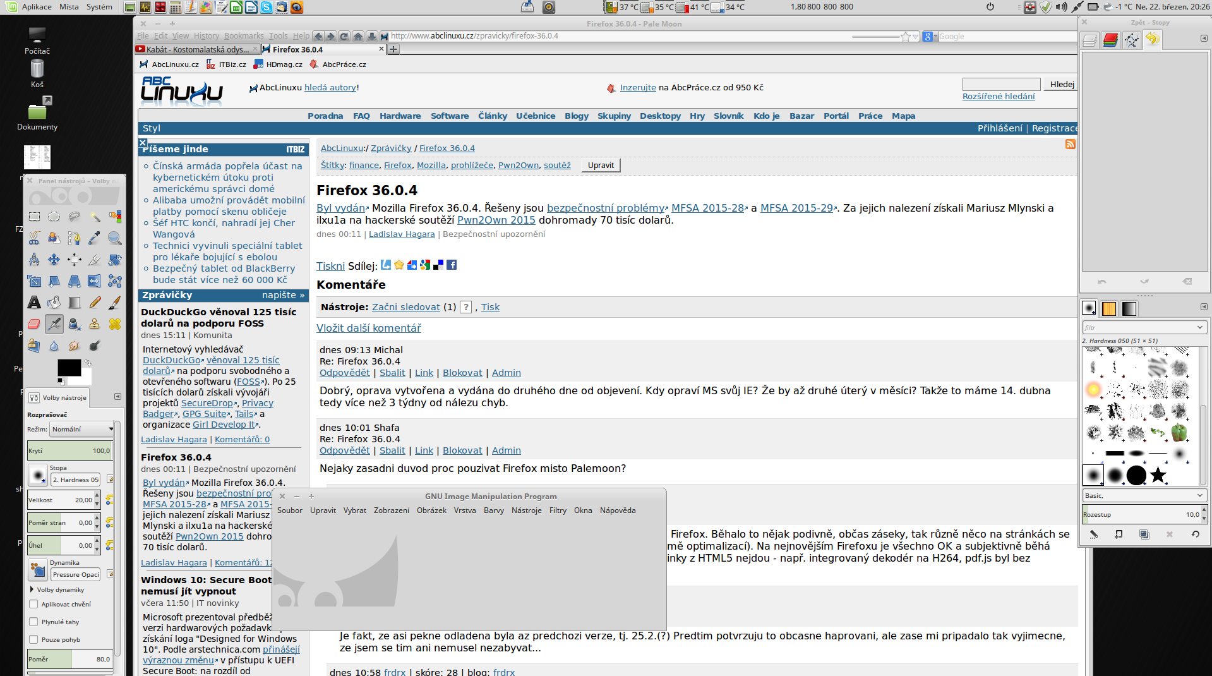
Task: Select the Scissors Select tool
Action: (34, 238)
